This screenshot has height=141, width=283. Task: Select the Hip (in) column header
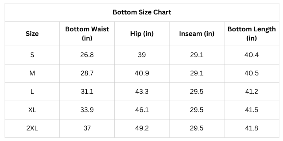[142, 34]
